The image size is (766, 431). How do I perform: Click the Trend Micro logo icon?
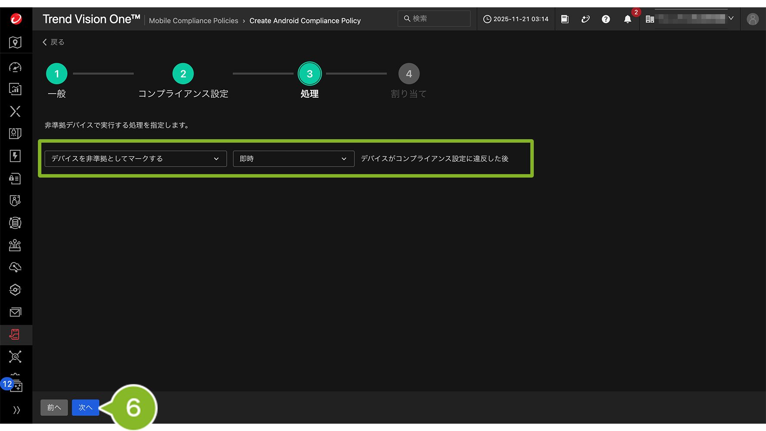pyautogui.click(x=16, y=19)
